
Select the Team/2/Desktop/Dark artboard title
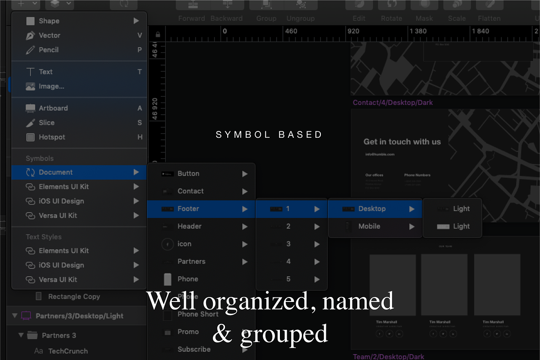(388, 356)
